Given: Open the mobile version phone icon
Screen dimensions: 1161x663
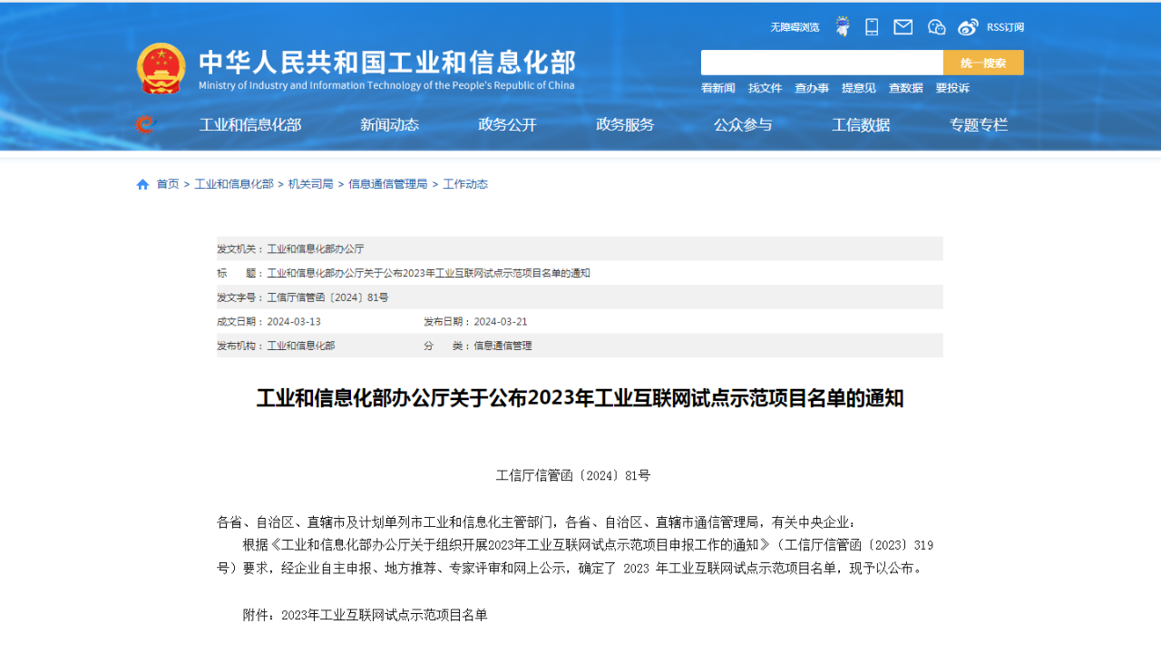Looking at the screenshot, I should (x=872, y=27).
